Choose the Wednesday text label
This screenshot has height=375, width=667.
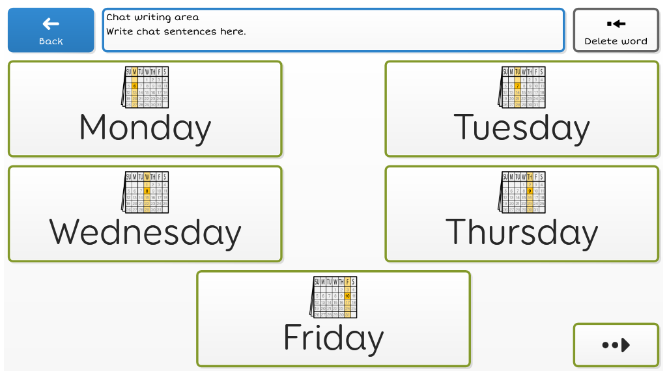[145, 232]
